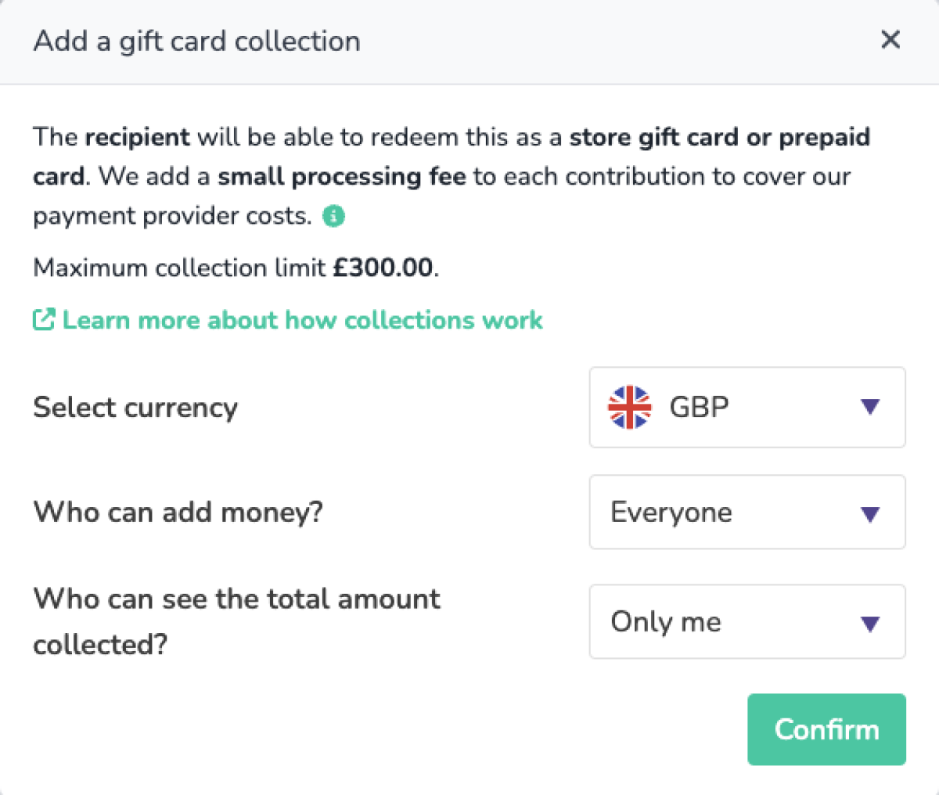Click the Select currency label
The height and width of the screenshot is (795, 939).
pos(135,408)
